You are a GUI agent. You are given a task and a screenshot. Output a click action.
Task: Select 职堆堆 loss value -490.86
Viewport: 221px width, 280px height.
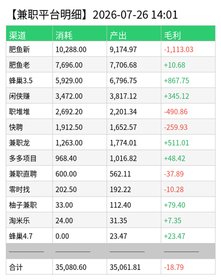176,111
